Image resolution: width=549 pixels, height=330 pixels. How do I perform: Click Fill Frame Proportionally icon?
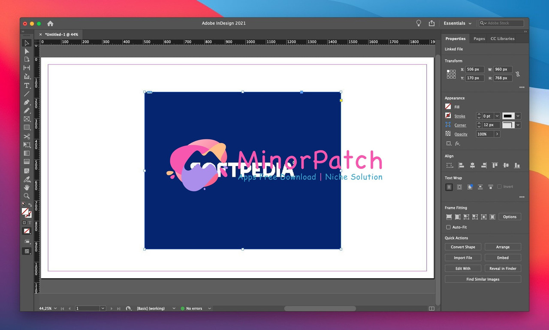pos(449,217)
